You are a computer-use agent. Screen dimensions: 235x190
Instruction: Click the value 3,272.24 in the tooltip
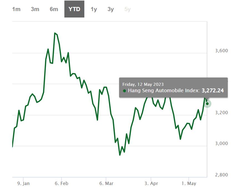click(x=213, y=91)
